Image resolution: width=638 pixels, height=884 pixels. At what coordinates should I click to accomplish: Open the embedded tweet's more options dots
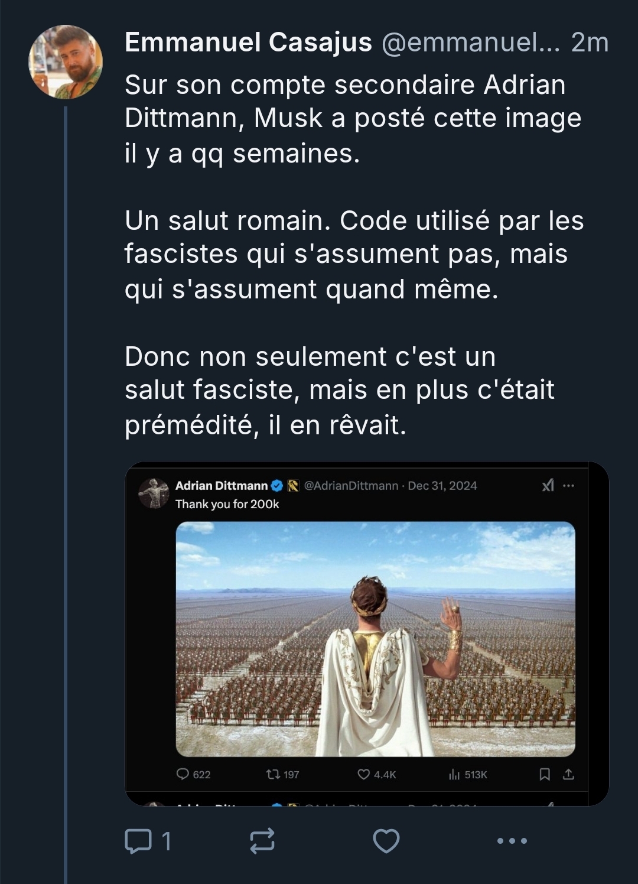pyautogui.click(x=568, y=486)
